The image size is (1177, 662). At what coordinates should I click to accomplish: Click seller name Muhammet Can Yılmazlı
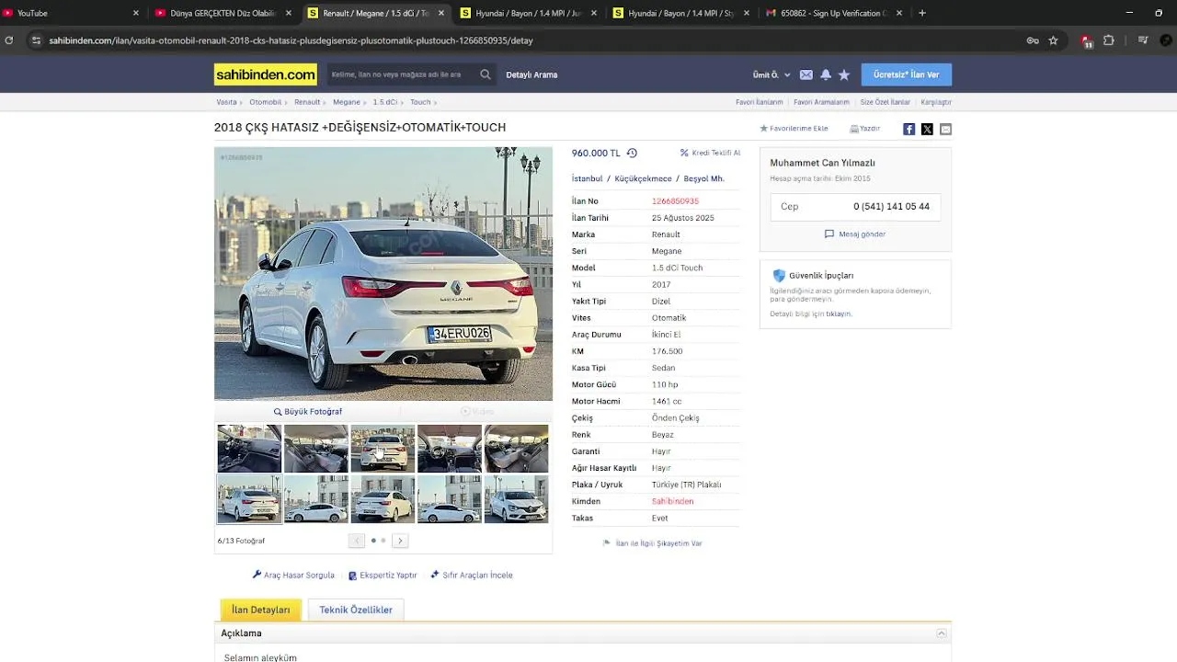coord(822,163)
